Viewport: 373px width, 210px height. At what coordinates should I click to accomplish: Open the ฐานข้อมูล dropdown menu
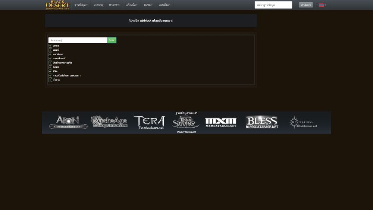pos(81,5)
